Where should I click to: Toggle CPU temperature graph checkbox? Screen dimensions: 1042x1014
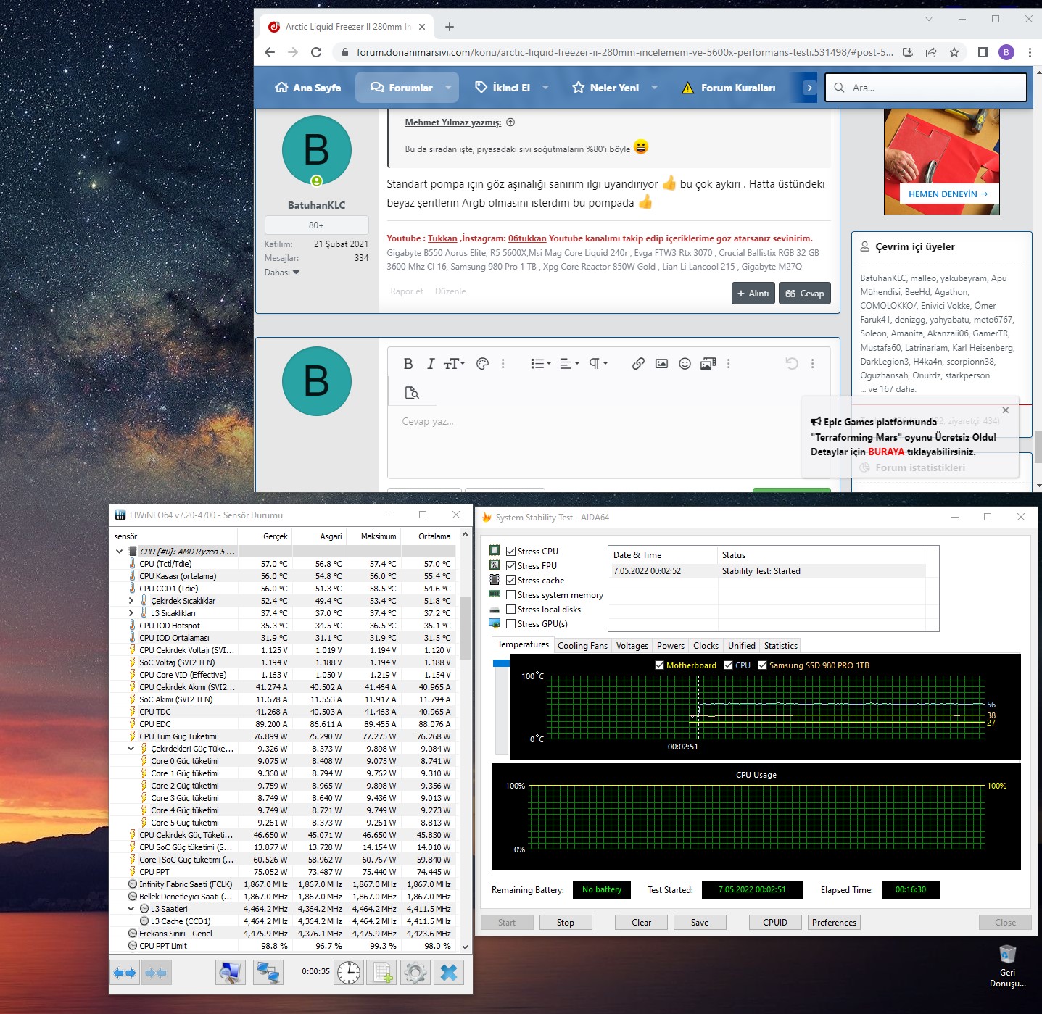(728, 665)
